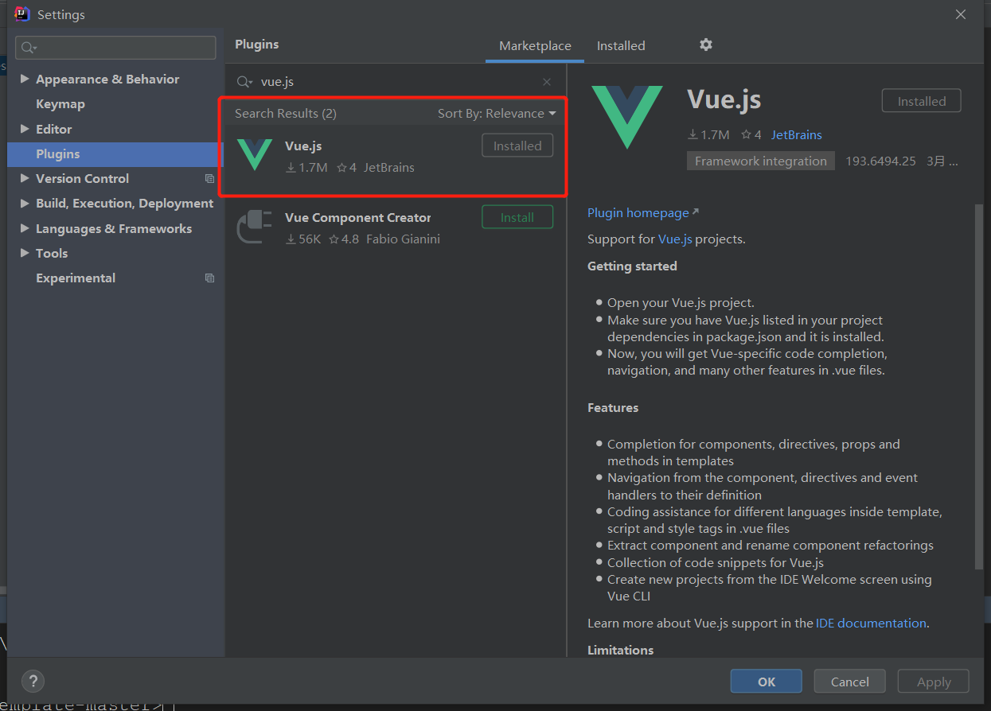Switch to the Marketplace tab
The image size is (991, 711).
535,46
